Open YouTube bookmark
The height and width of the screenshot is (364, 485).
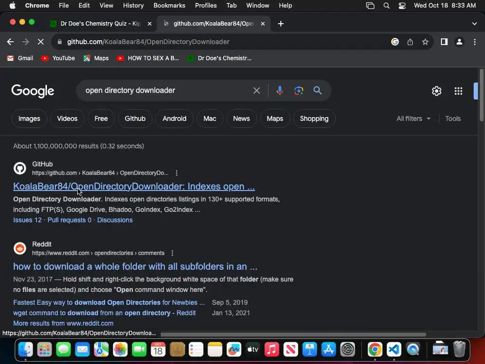tap(58, 58)
